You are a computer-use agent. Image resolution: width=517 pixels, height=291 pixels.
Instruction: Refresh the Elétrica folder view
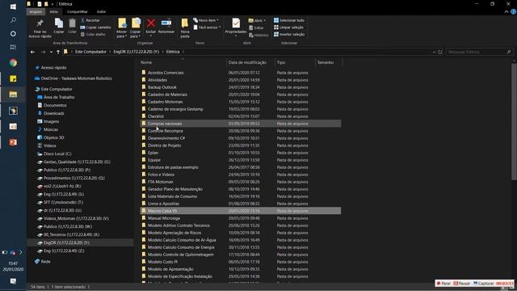(439, 52)
